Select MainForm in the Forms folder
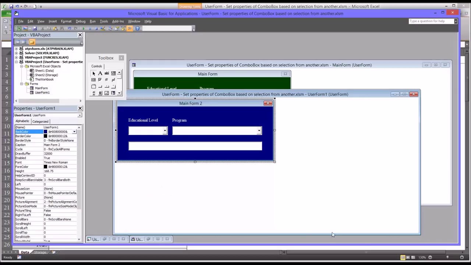 41,88
